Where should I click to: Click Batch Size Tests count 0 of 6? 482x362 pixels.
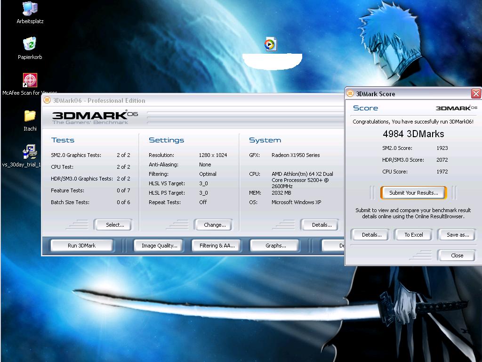pyautogui.click(x=123, y=202)
